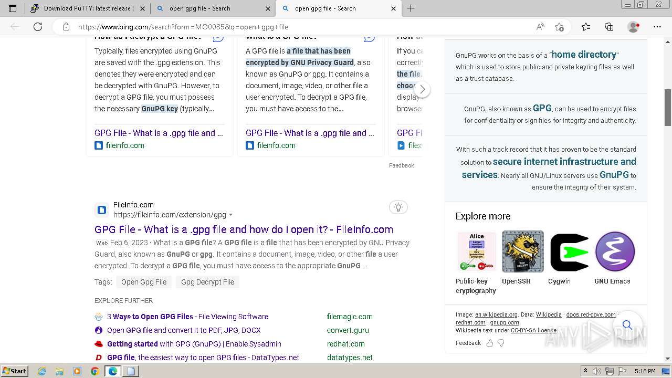
Task: Click the 5:18 PM taskbar clock
Action: click(645, 371)
